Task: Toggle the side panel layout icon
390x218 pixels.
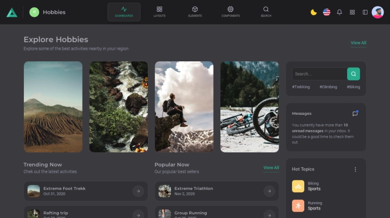Action: [x=365, y=12]
